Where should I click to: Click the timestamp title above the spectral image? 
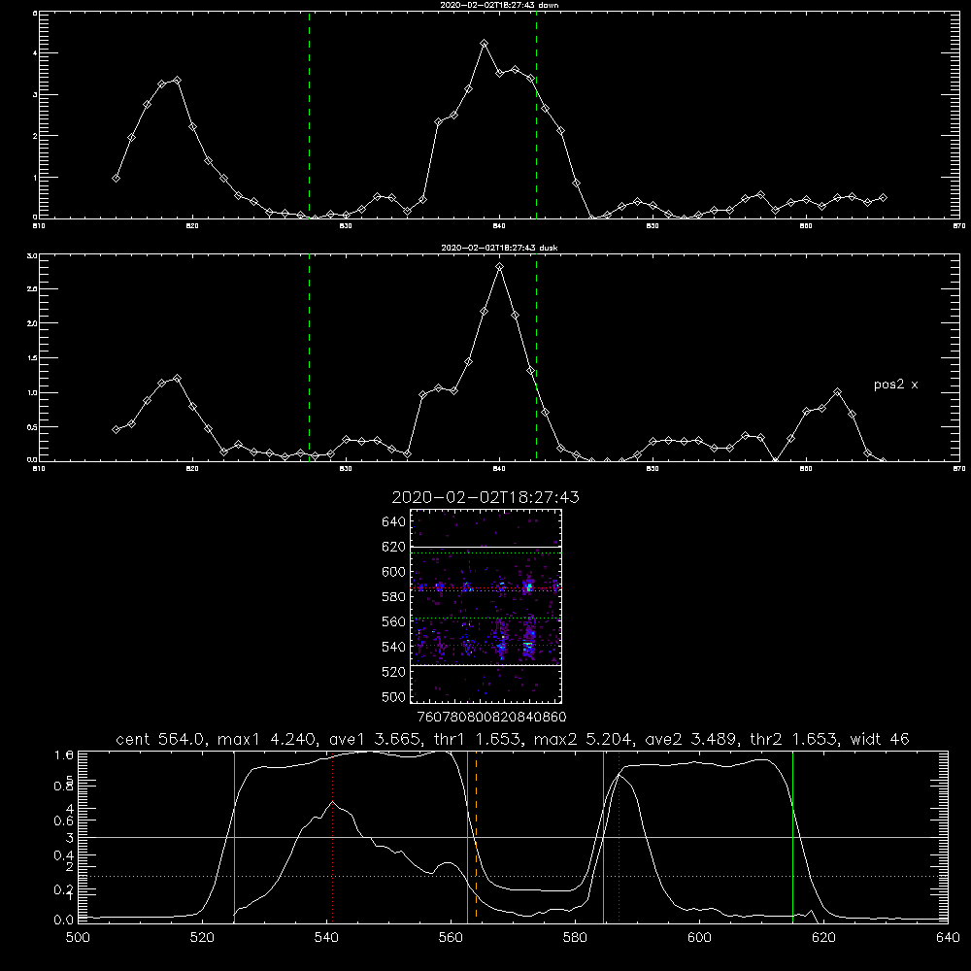(485, 497)
